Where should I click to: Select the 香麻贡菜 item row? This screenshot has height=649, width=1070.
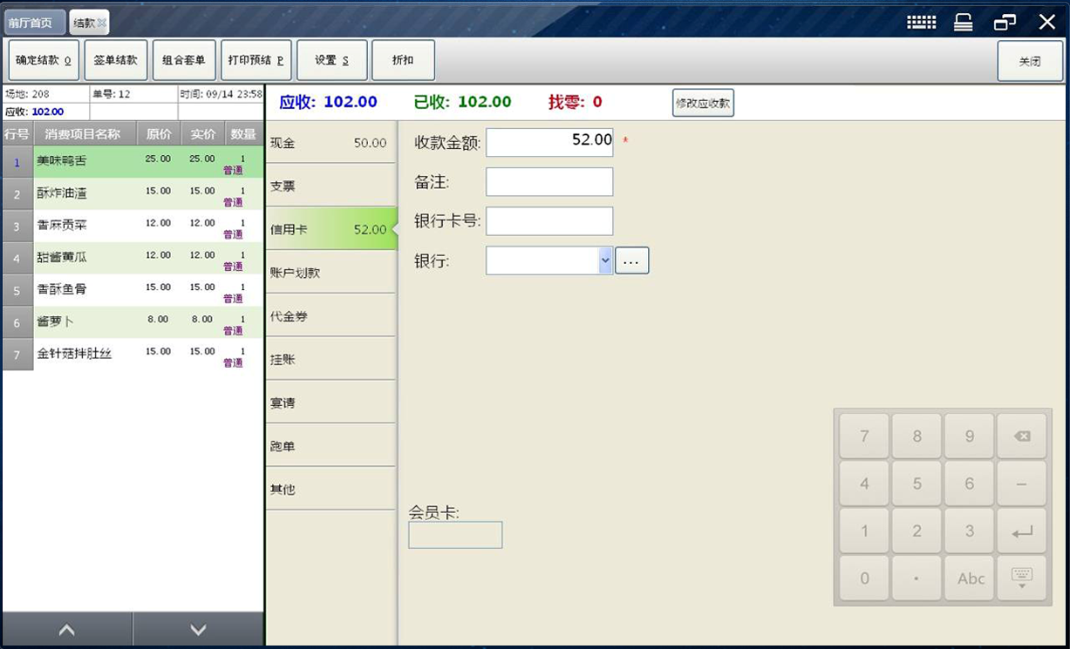[x=133, y=226]
